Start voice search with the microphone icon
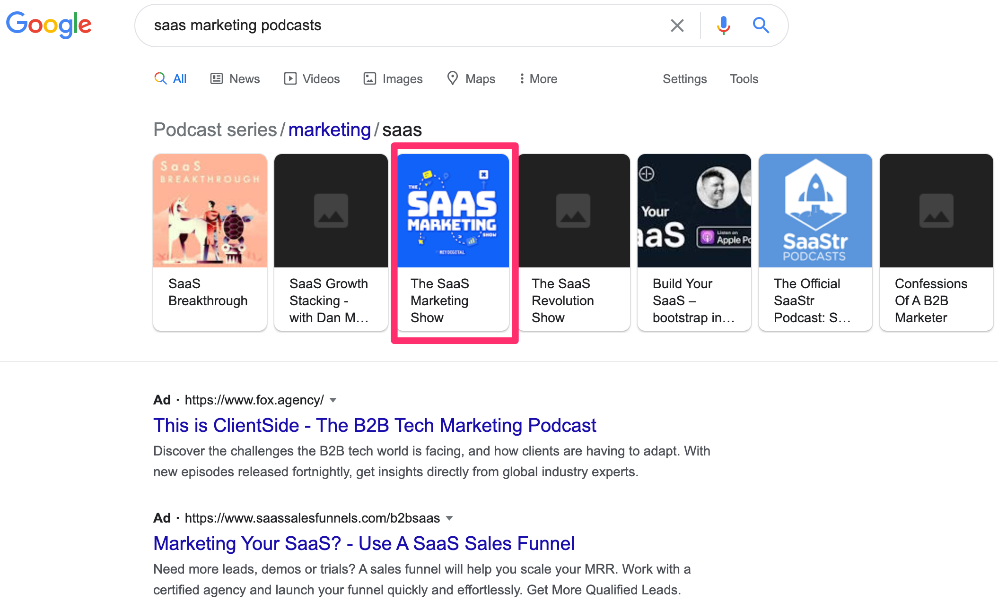998x601 pixels. point(723,26)
